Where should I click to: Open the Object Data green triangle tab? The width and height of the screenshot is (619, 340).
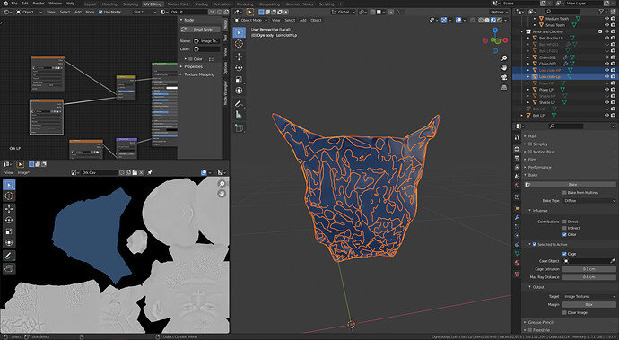(x=517, y=254)
